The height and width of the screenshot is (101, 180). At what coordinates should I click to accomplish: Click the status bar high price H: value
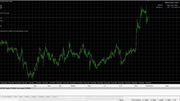click(x=153, y=100)
